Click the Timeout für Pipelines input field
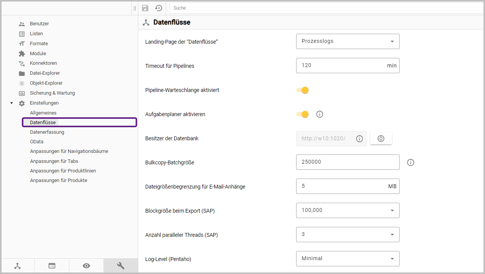Screen dimensions: 485x274 click(x=341, y=66)
